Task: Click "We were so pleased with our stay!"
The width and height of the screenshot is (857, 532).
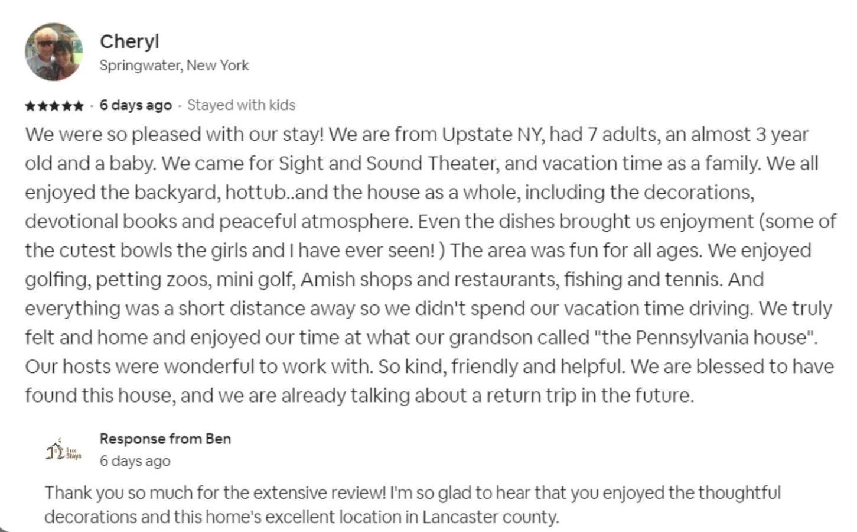Action: 175,135
